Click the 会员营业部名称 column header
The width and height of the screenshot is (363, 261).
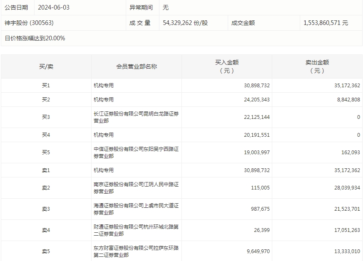[x=137, y=66]
